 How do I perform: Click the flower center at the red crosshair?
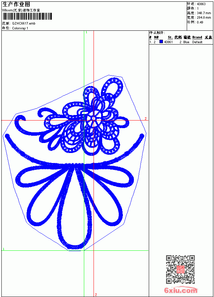[x=94, y=118]
